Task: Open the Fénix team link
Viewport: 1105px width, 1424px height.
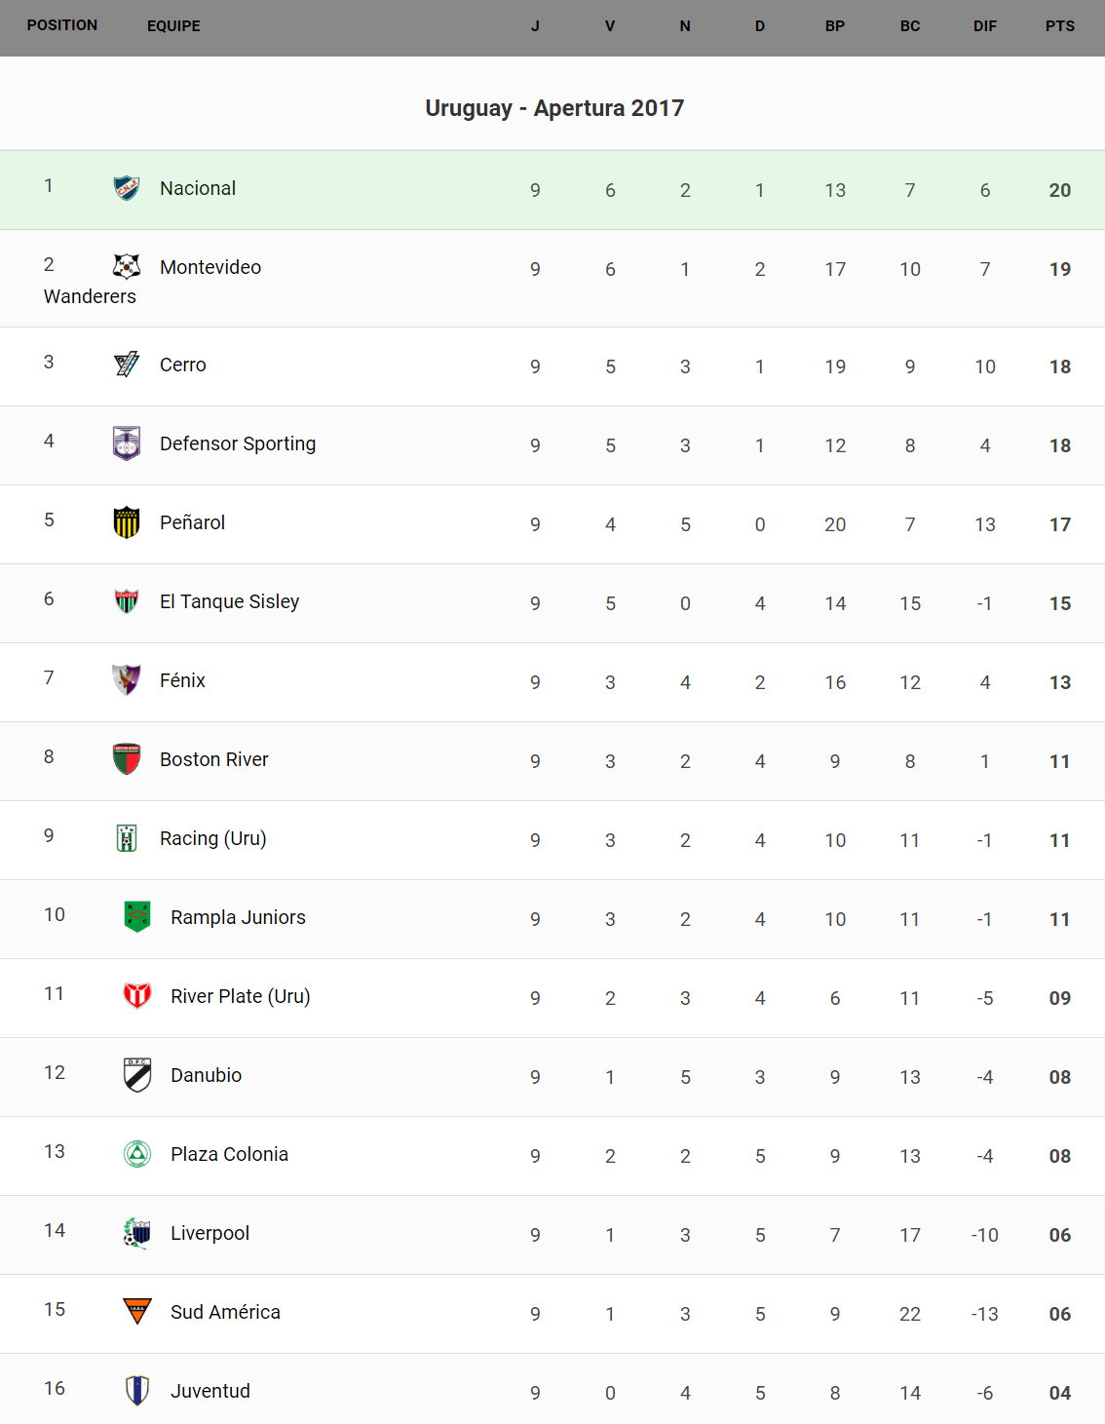Action: click(182, 680)
